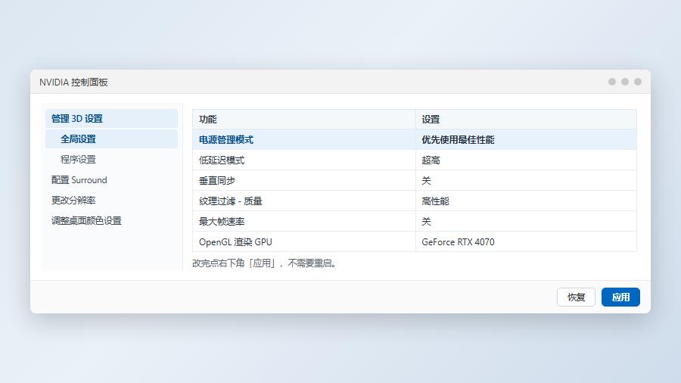This screenshot has width=681, height=383.
Task: Click the 垂直同步 value 关
Action: point(426,181)
